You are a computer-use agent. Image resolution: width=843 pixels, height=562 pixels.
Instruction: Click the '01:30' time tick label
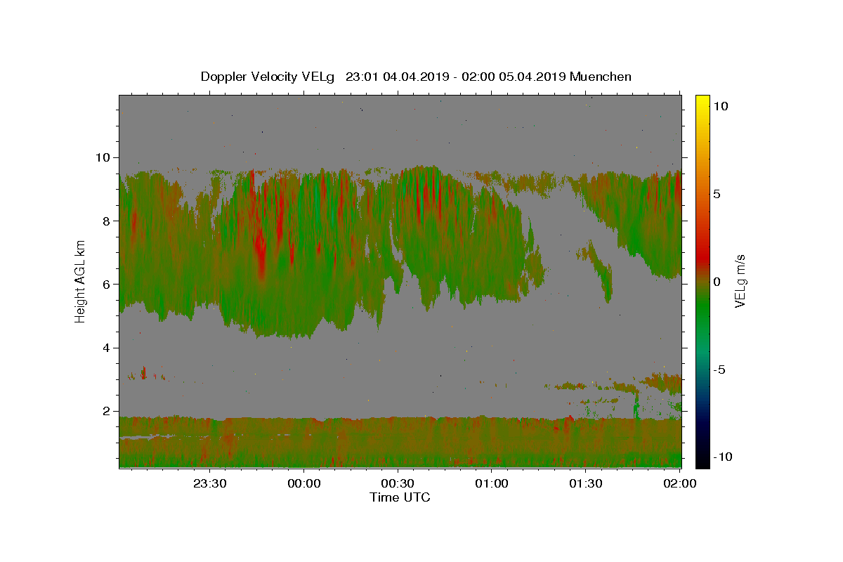click(586, 484)
